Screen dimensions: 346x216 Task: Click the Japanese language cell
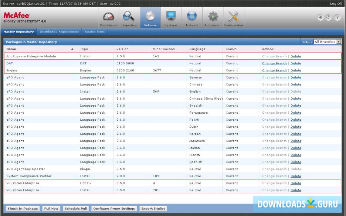pos(197,141)
